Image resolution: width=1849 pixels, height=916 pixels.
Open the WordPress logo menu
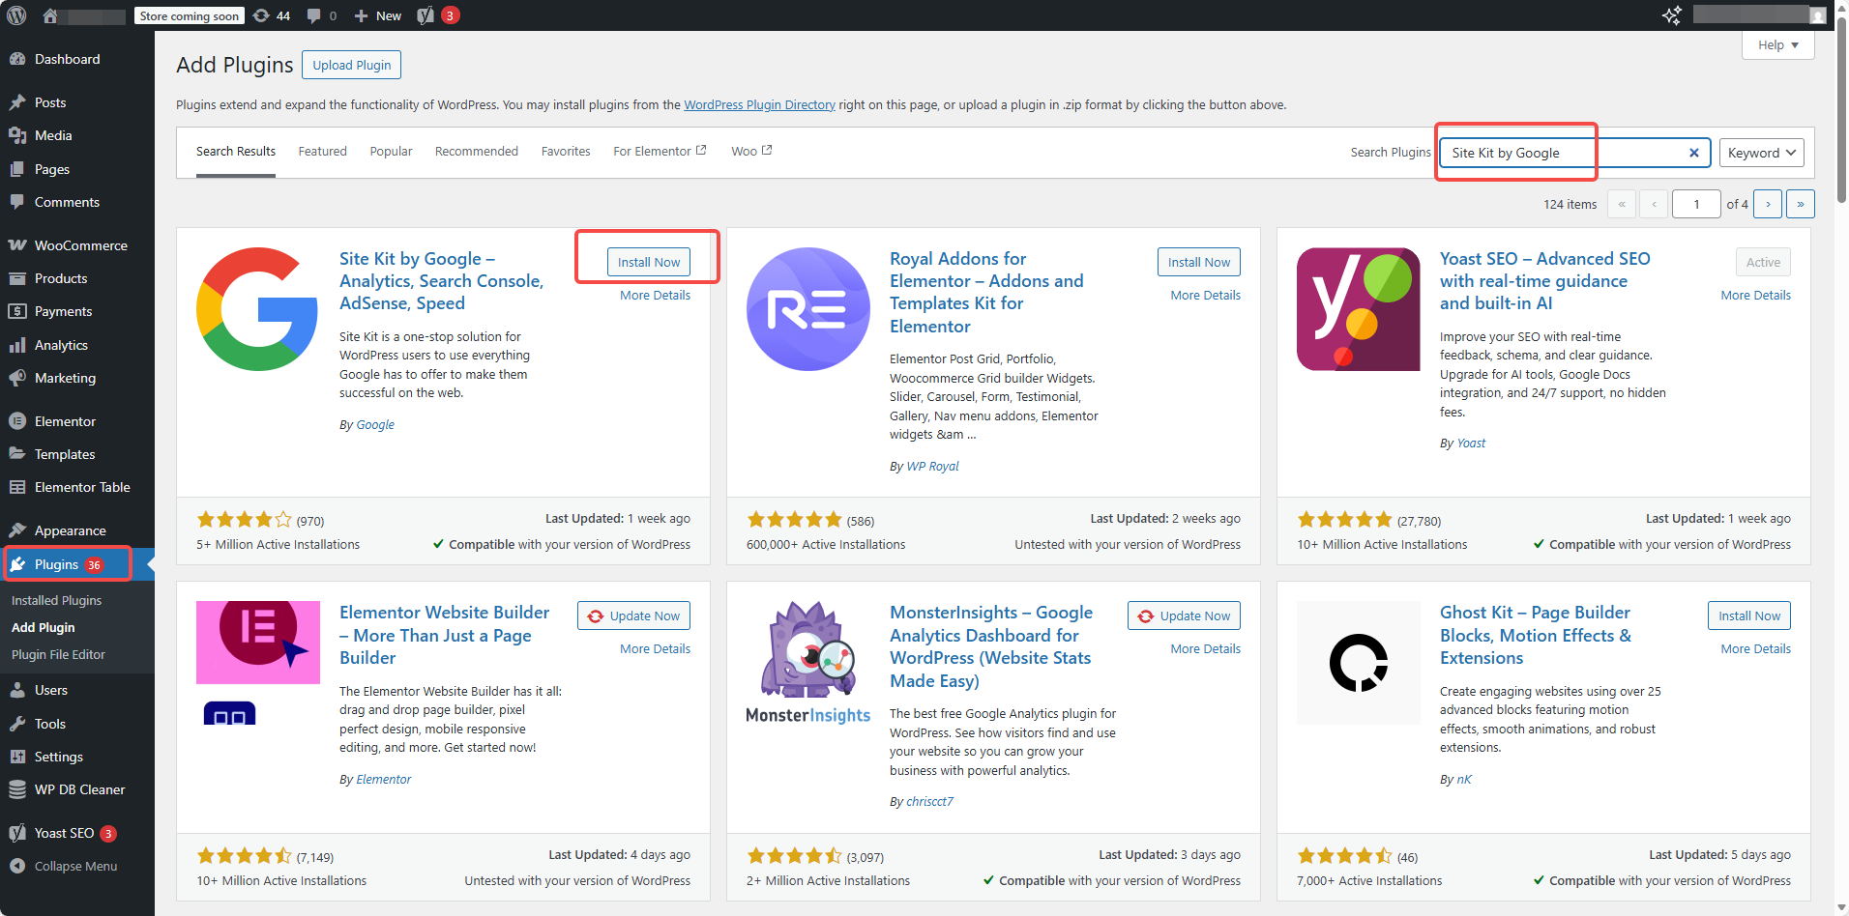click(x=15, y=14)
